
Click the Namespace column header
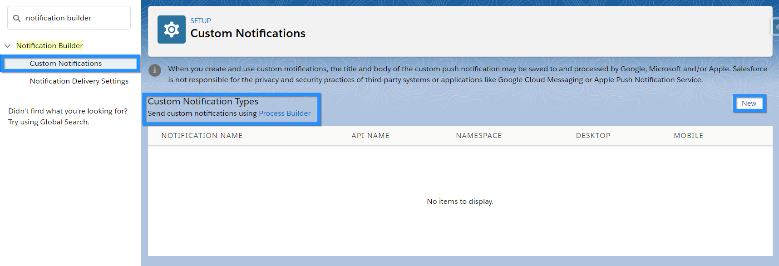click(x=479, y=136)
